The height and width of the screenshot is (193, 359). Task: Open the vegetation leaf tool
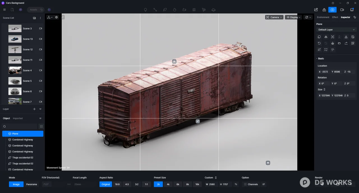pos(165,10)
